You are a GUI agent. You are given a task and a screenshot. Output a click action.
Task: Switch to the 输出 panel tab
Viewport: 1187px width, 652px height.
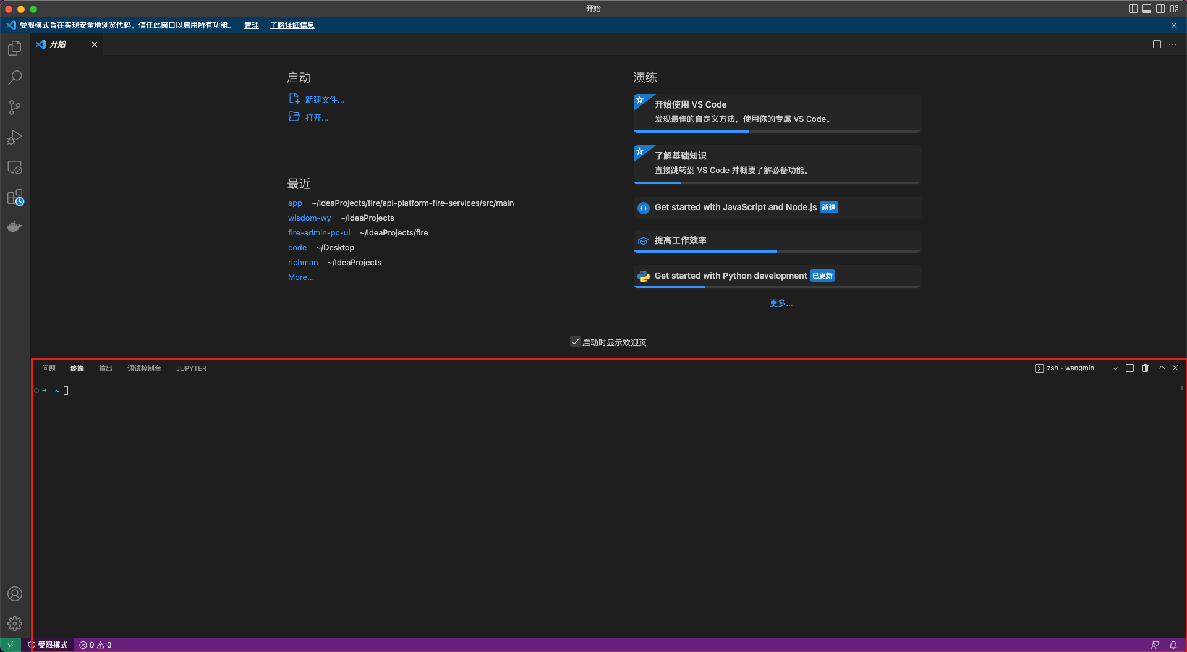[x=106, y=368]
